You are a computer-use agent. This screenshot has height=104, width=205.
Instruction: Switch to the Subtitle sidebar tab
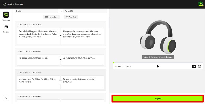point(6,27)
